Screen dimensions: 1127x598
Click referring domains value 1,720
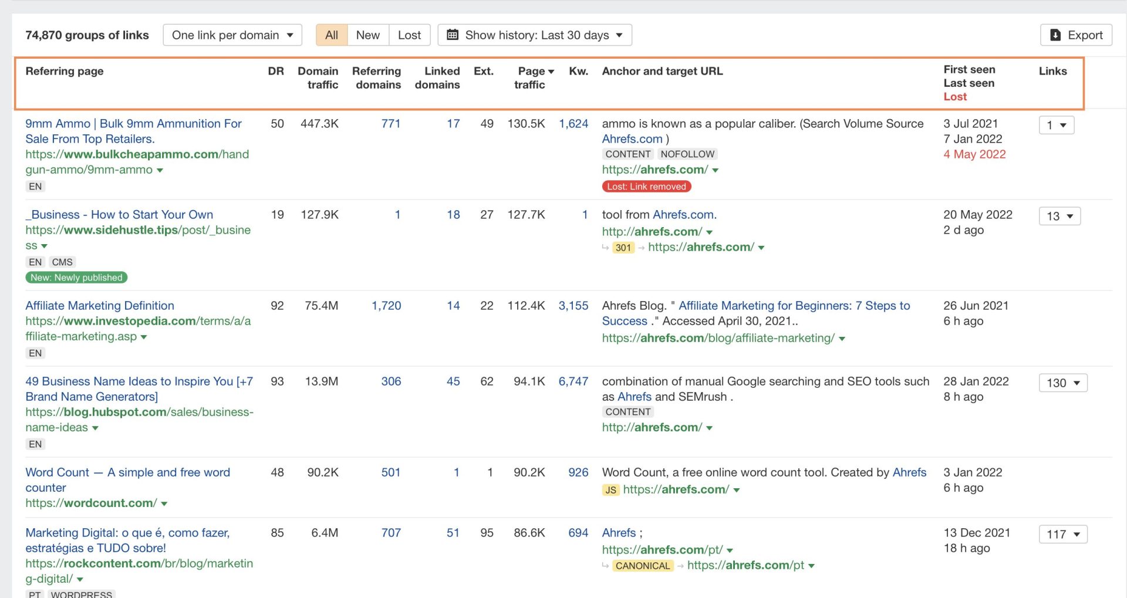point(386,306)
